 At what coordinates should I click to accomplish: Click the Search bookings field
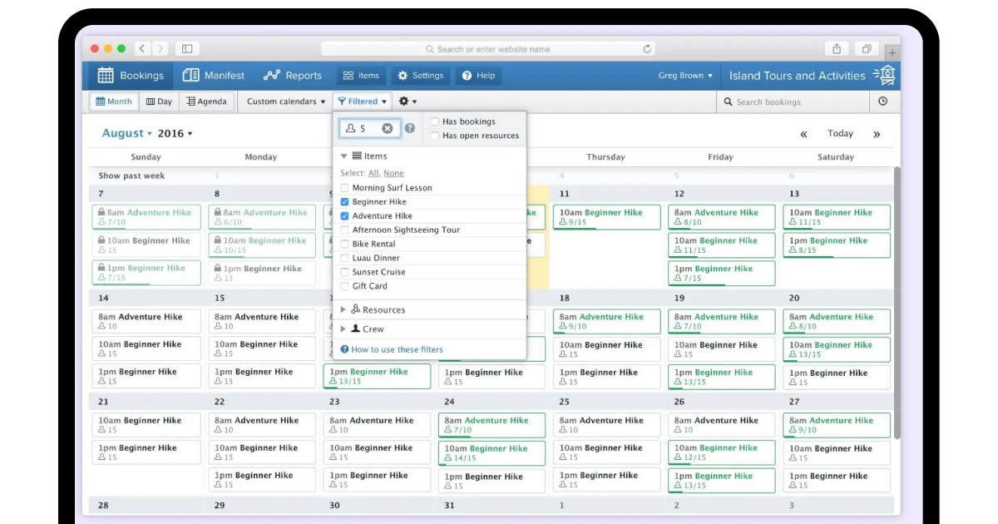[793, 101]
